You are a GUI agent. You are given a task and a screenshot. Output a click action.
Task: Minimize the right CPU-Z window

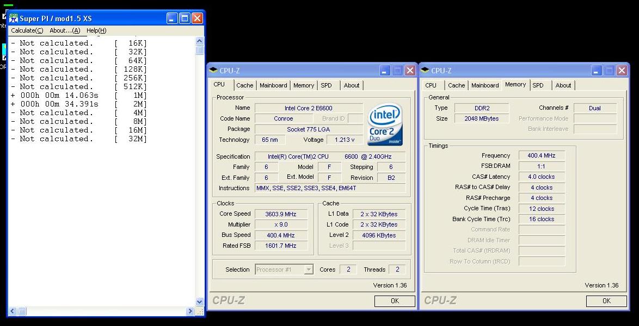coord(596,71)
